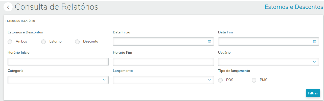Go back using the round arrow button
This screenshot has height=101, width=324.
click(x=8, y=7)
